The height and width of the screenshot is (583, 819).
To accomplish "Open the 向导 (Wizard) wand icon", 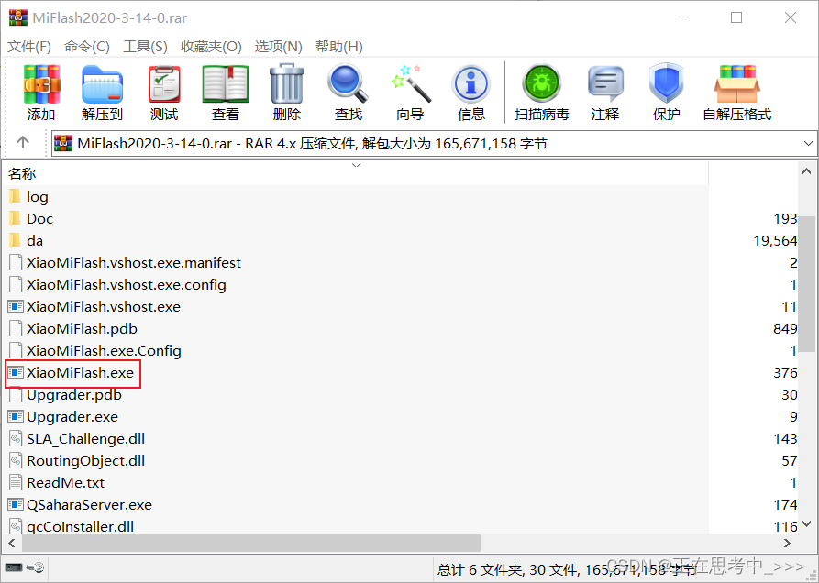I will tap(411, 83).
